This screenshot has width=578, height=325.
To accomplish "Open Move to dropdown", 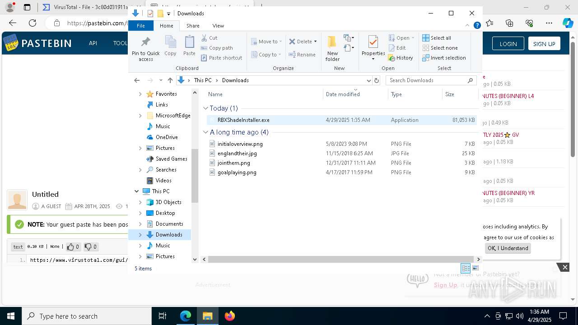I will tap(266, 42).
